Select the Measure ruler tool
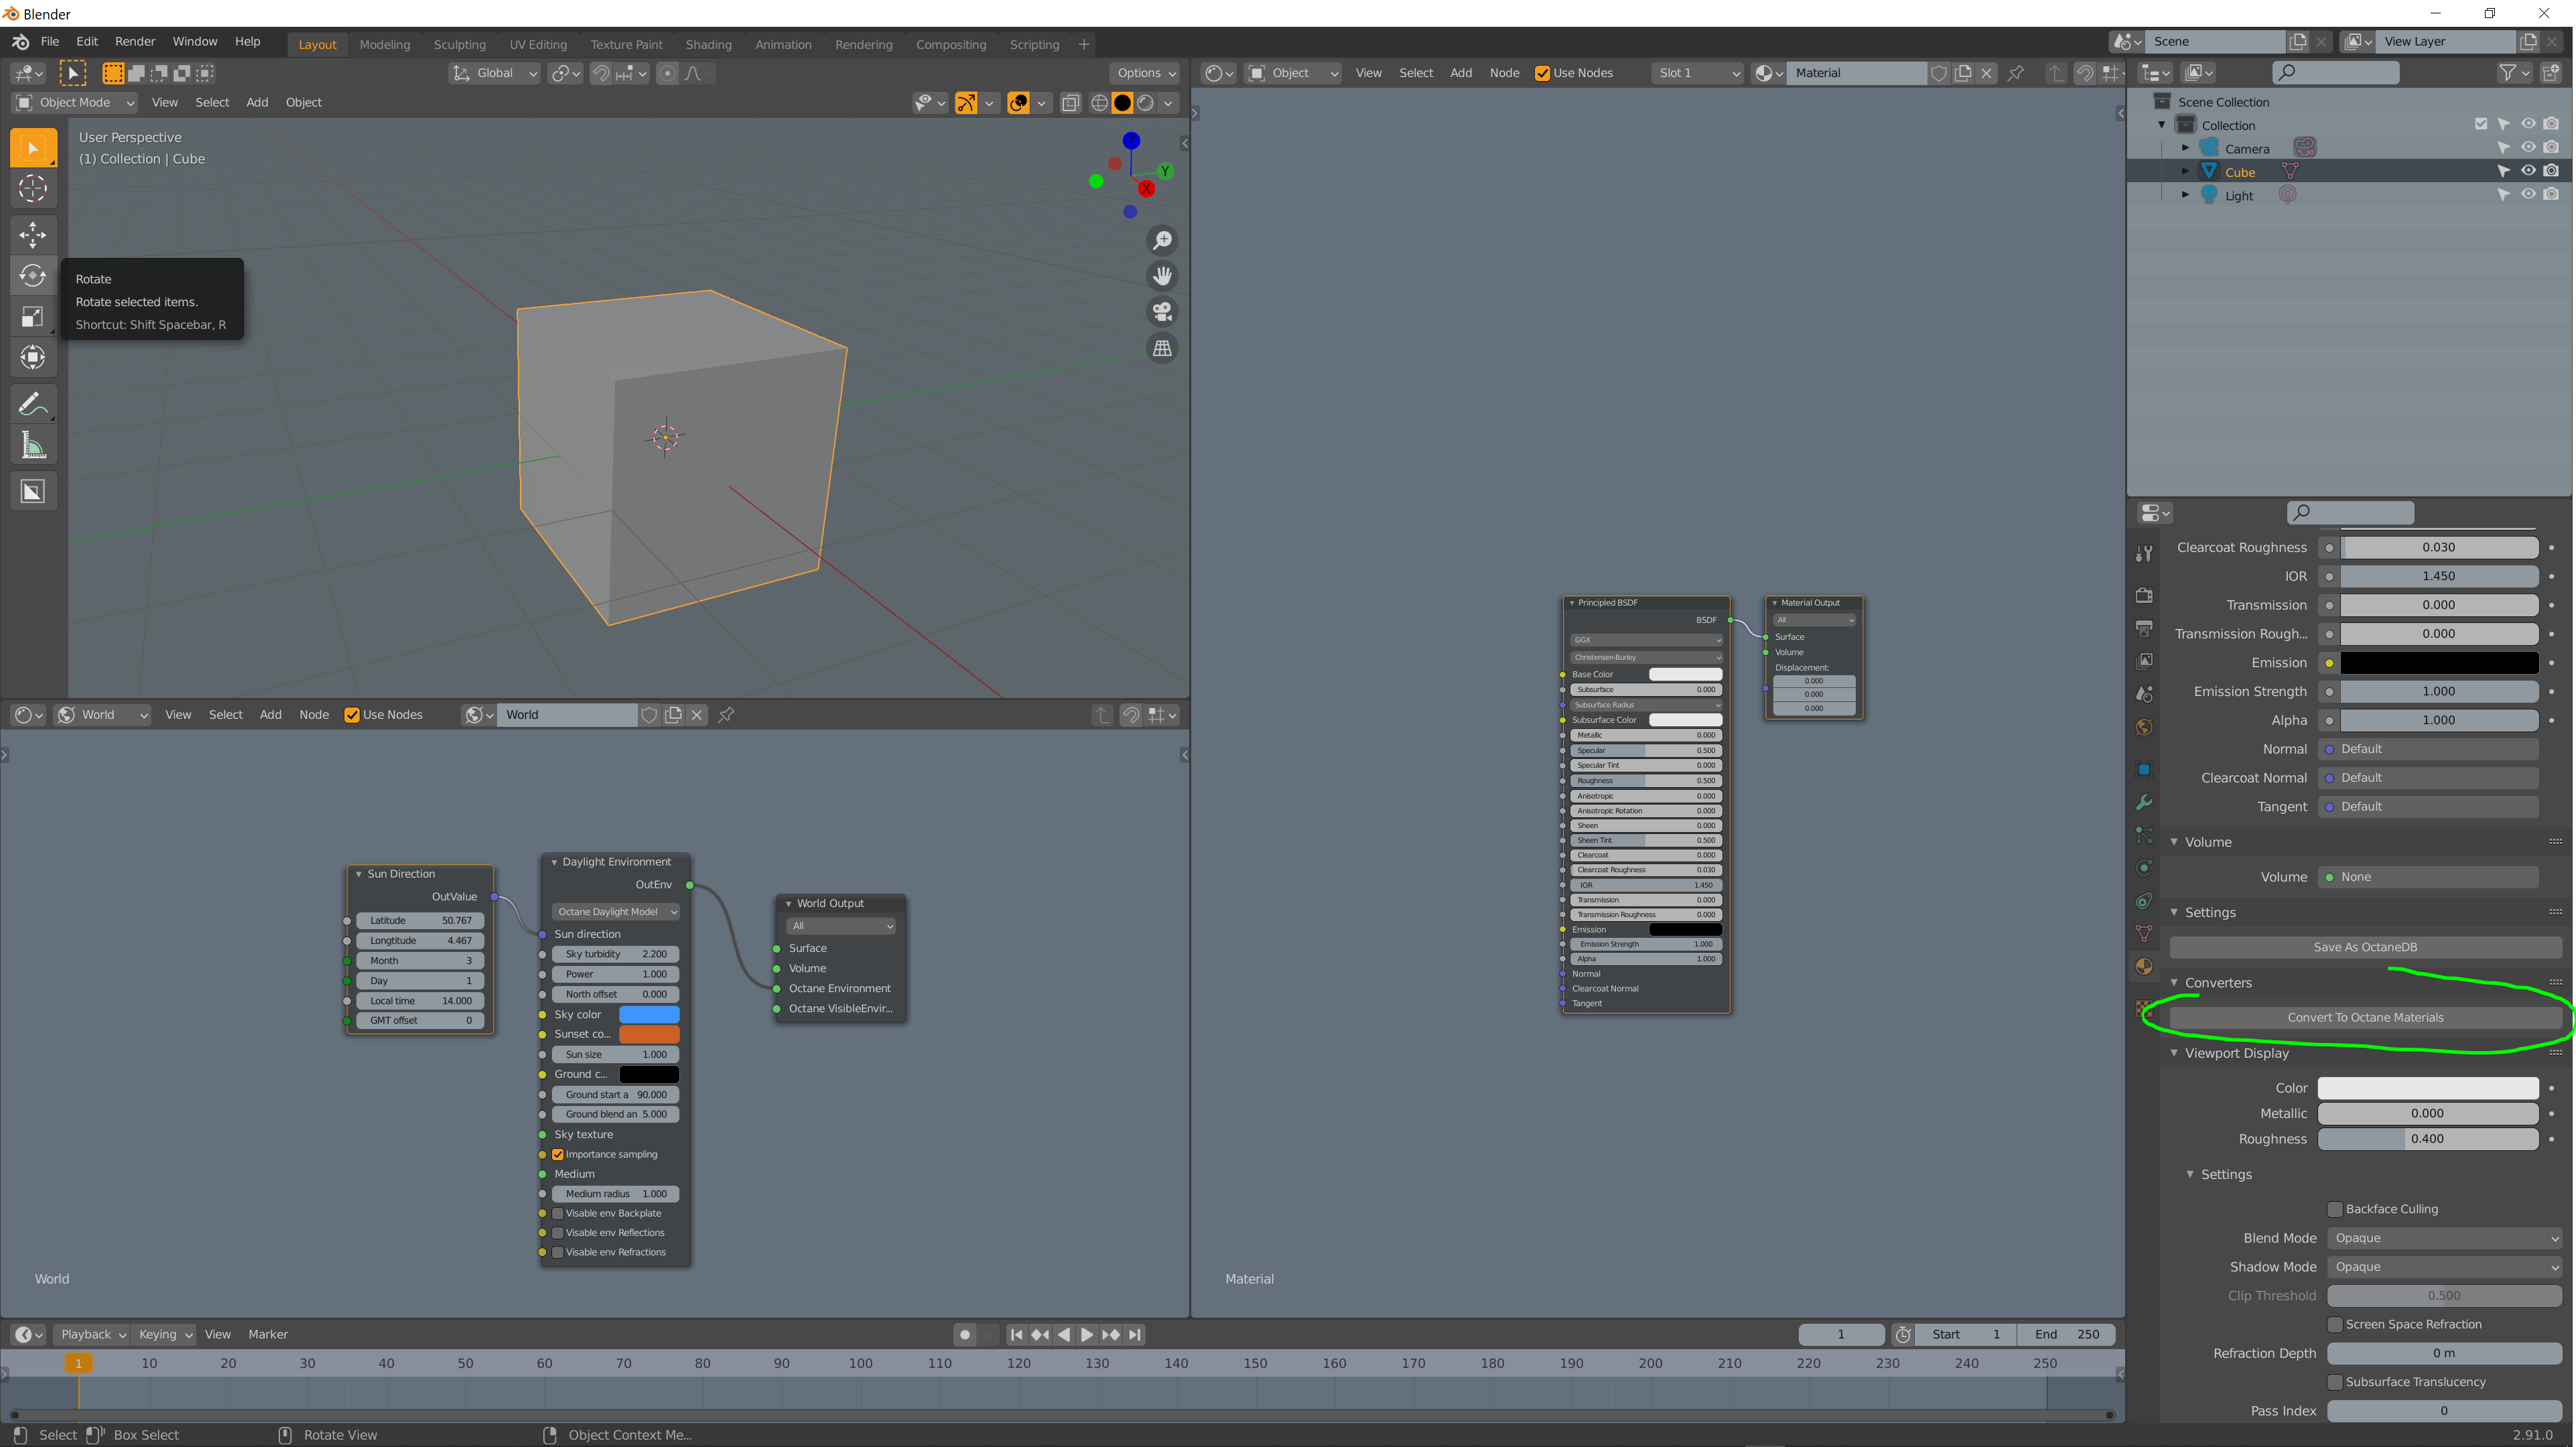2576x1447 pixels. pos(33,446)
